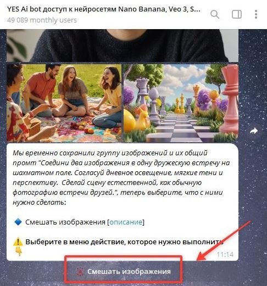Toggle the right sidebar panel icon
The height and width of the screenshot is (286, 267).
pyautogui.click(x=237, y=14)
